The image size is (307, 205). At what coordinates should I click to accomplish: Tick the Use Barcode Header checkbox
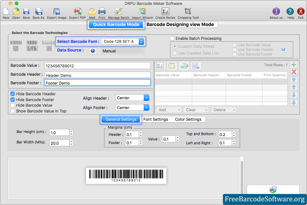[235, 50]
